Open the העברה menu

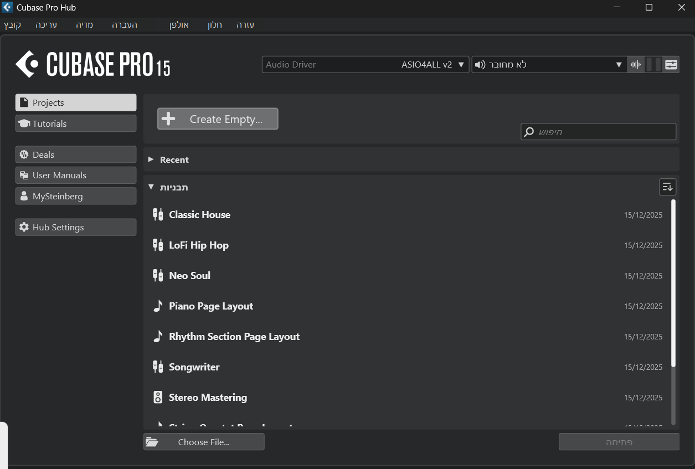click(x=125, y=25)
